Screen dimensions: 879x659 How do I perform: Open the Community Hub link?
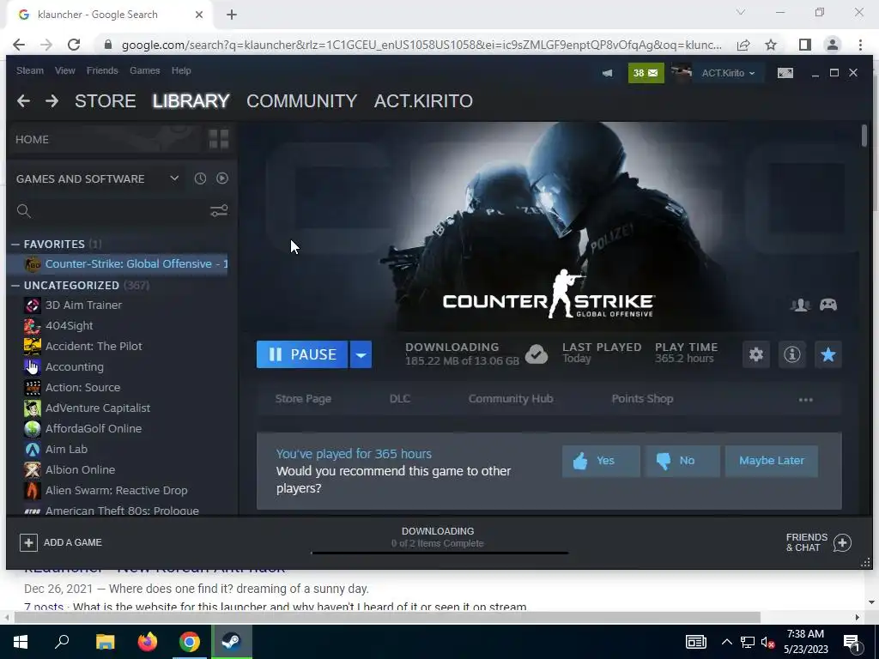click(511, 398)
